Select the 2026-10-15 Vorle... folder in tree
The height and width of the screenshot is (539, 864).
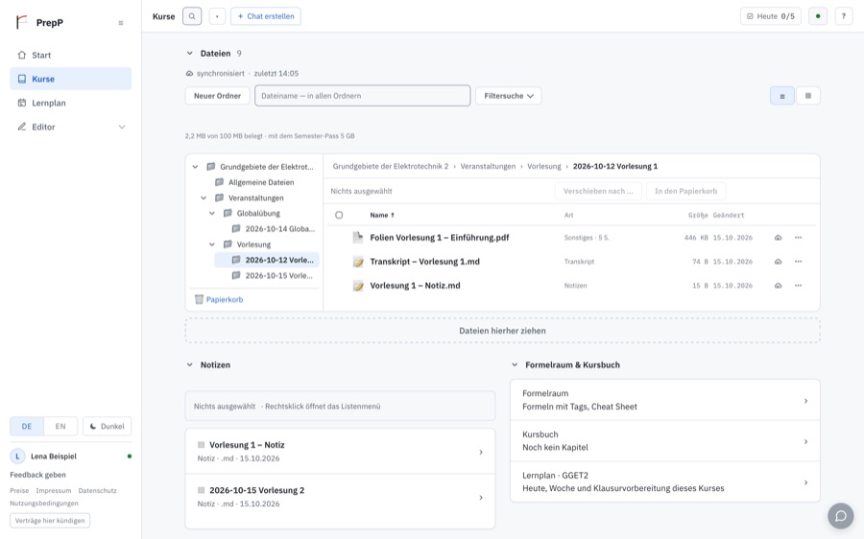(267, 275)
